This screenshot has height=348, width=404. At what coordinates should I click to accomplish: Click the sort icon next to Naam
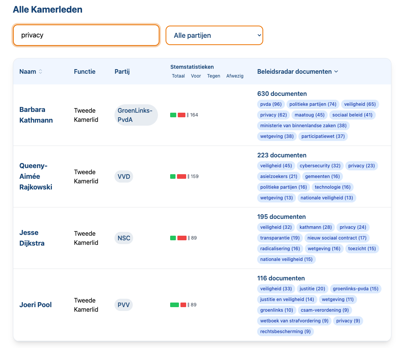click(x=40, y=72)
